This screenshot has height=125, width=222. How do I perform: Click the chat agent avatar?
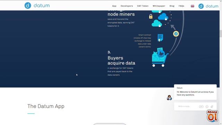click(x=169, y=98)
